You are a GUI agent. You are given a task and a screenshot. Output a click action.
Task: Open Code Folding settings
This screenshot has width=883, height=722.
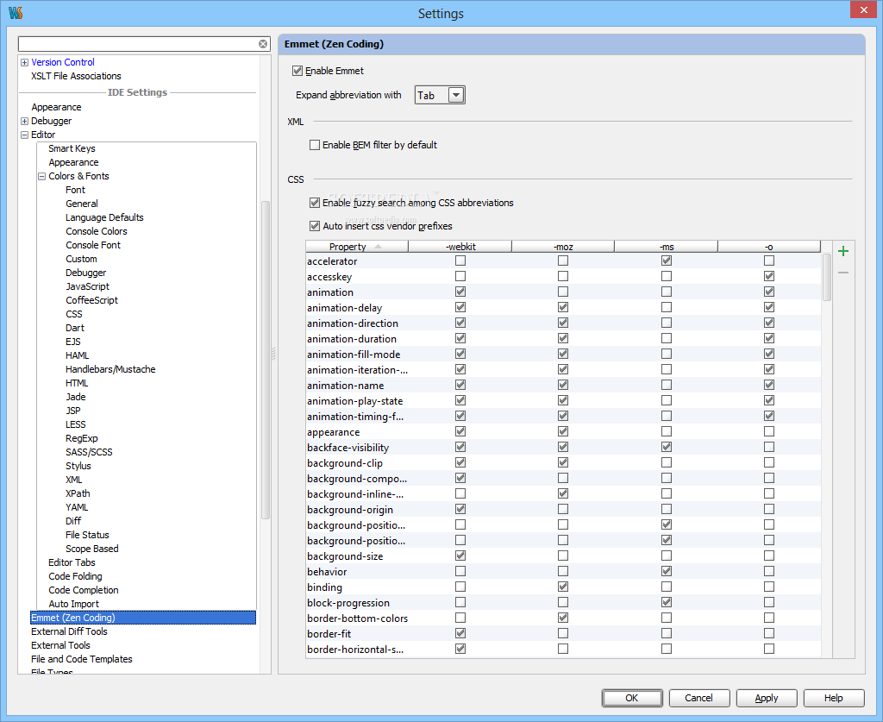[x=76, y=576]
